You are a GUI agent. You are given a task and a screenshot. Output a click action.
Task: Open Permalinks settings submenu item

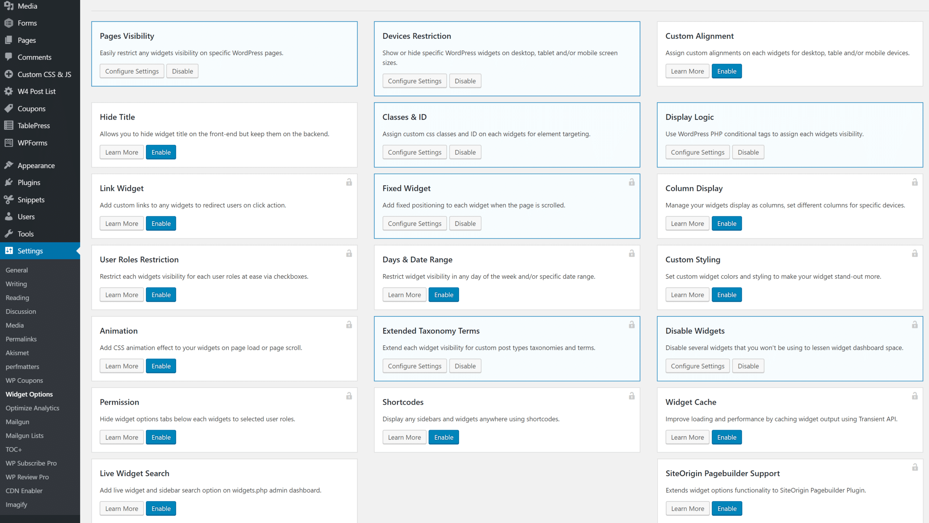tap(21, 339)
